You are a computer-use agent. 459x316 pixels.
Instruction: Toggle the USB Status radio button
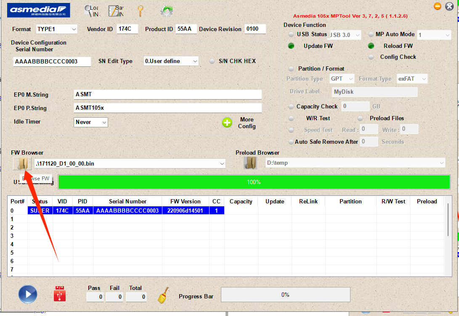291,34
